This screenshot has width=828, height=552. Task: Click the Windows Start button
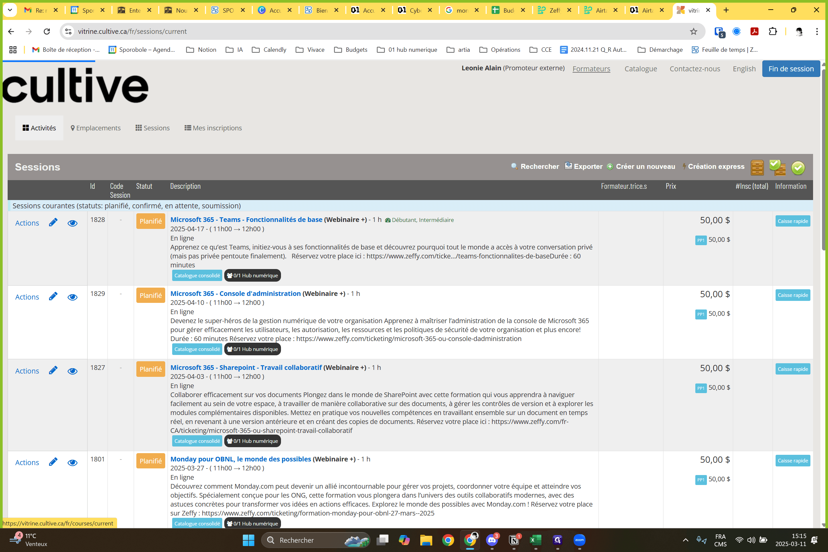point(248,540)
